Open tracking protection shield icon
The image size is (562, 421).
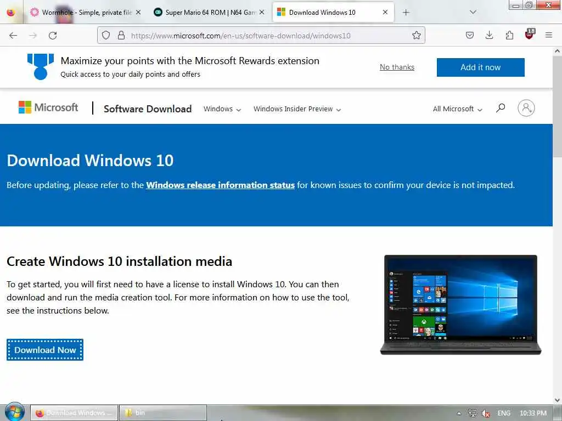106,35
